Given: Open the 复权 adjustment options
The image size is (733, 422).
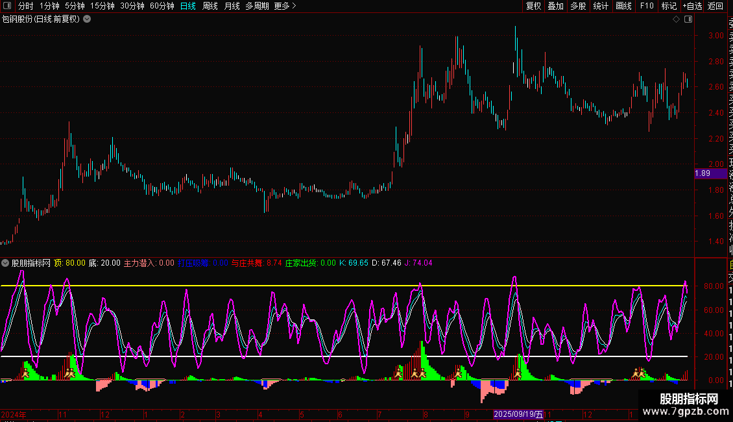Looking at the screenshot, I should (533, 6).
